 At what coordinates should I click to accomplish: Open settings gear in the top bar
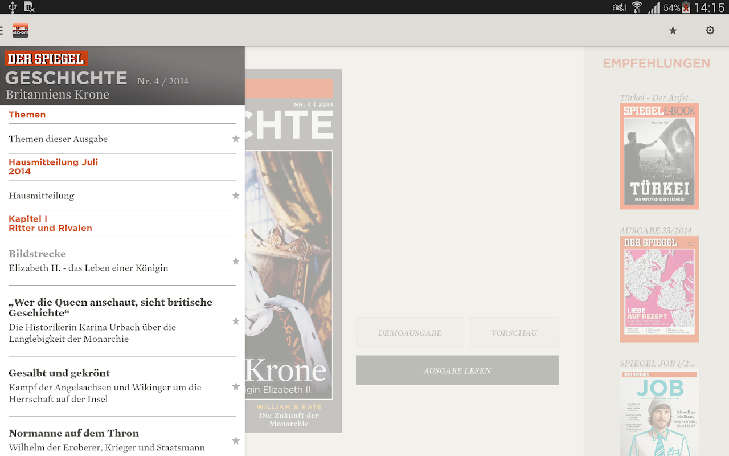(x=710, y=30)
